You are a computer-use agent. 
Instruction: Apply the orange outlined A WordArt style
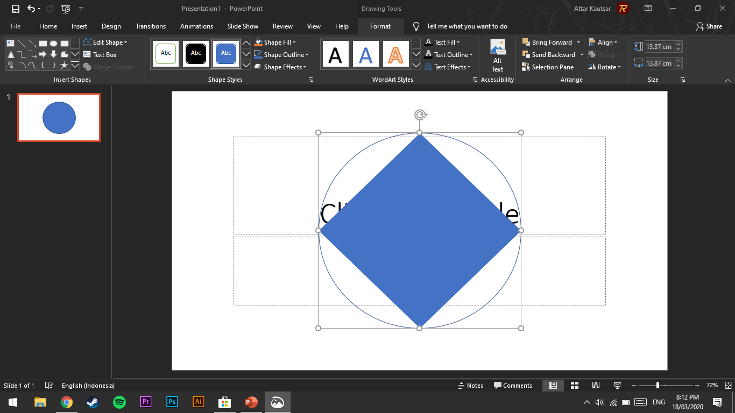[x=395, y=54]
